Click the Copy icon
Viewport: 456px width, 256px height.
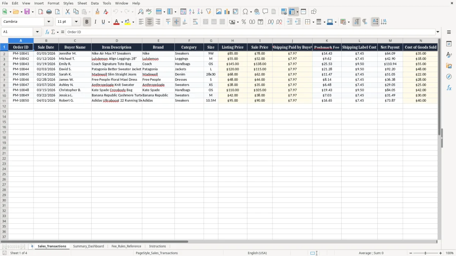click(x=76, y=12)
